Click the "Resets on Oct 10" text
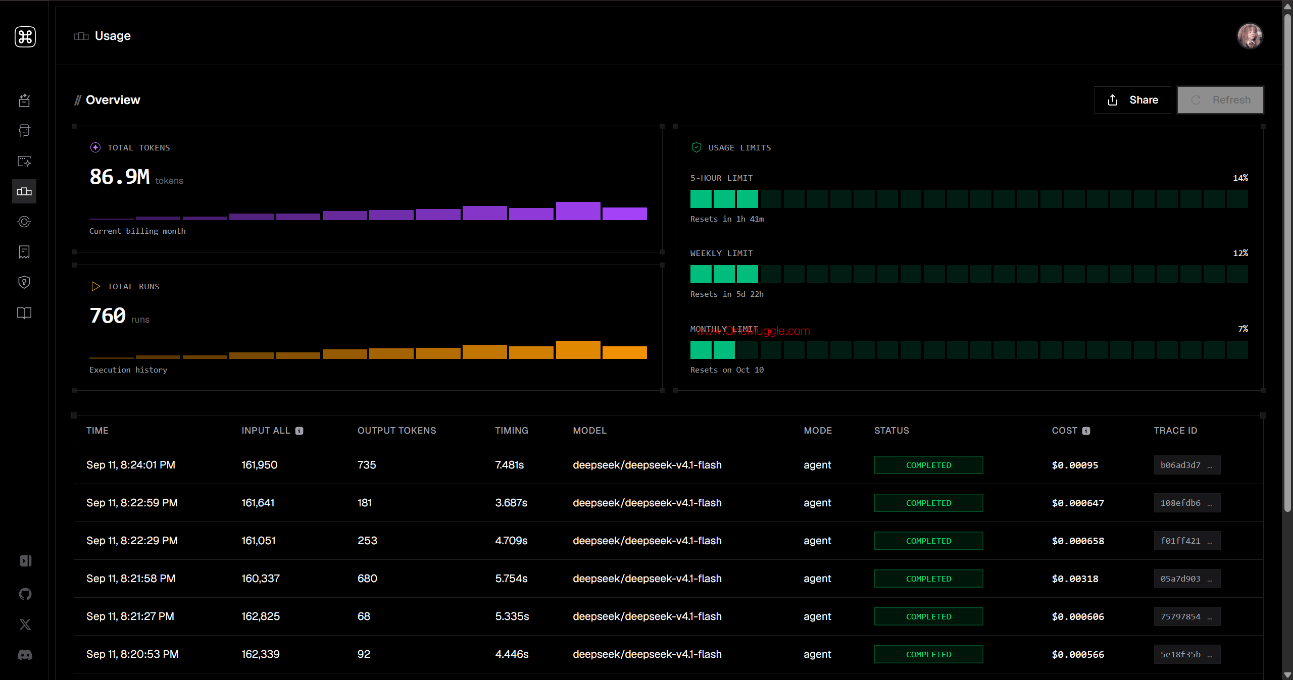 pyautogui.click(x=727, y=370)
